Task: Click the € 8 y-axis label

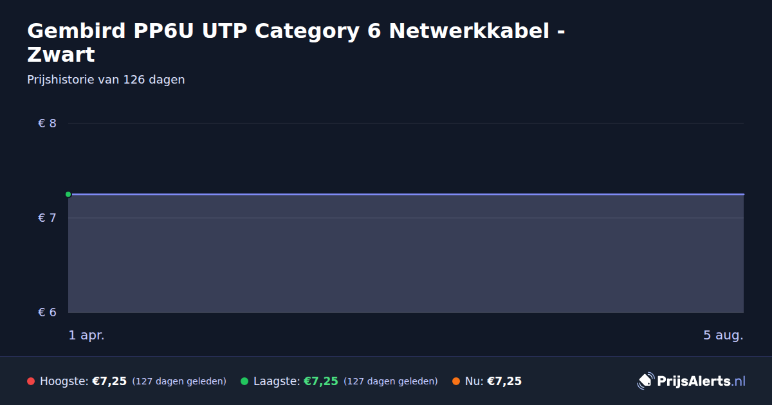Action: (48, 123)
